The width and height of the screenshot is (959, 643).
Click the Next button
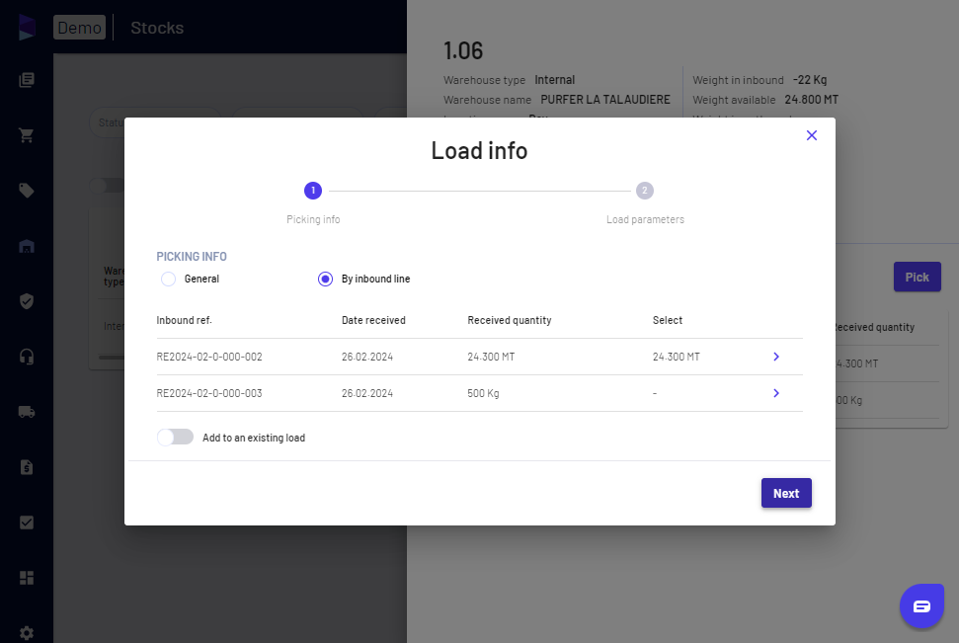(x=786, y=493)
